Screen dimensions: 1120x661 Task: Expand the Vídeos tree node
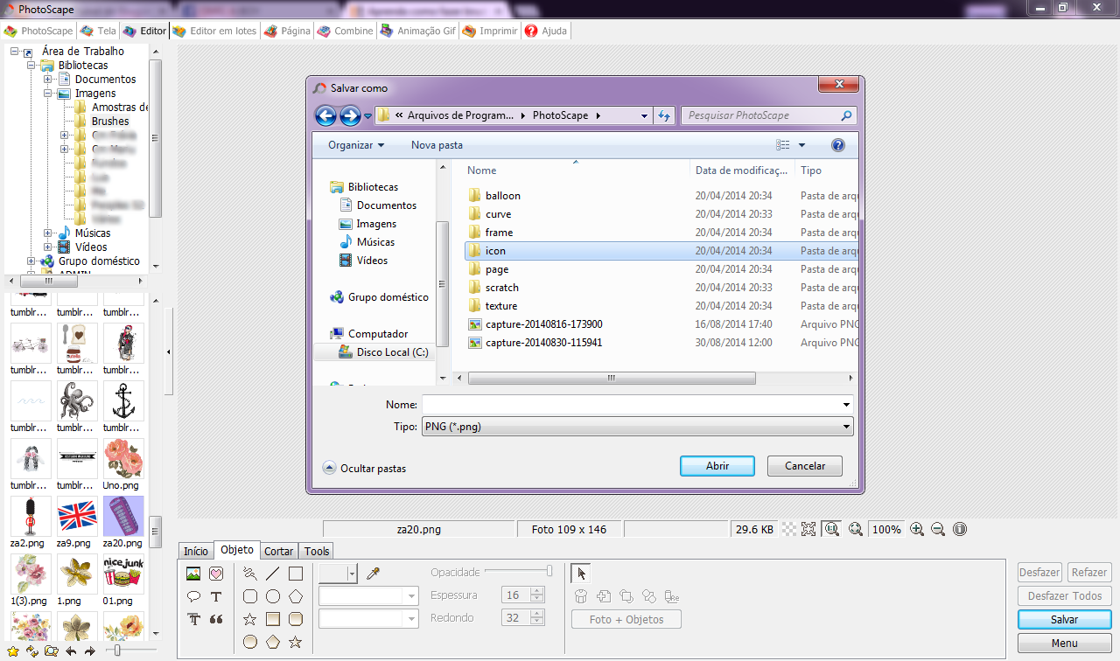click(48, 247)
